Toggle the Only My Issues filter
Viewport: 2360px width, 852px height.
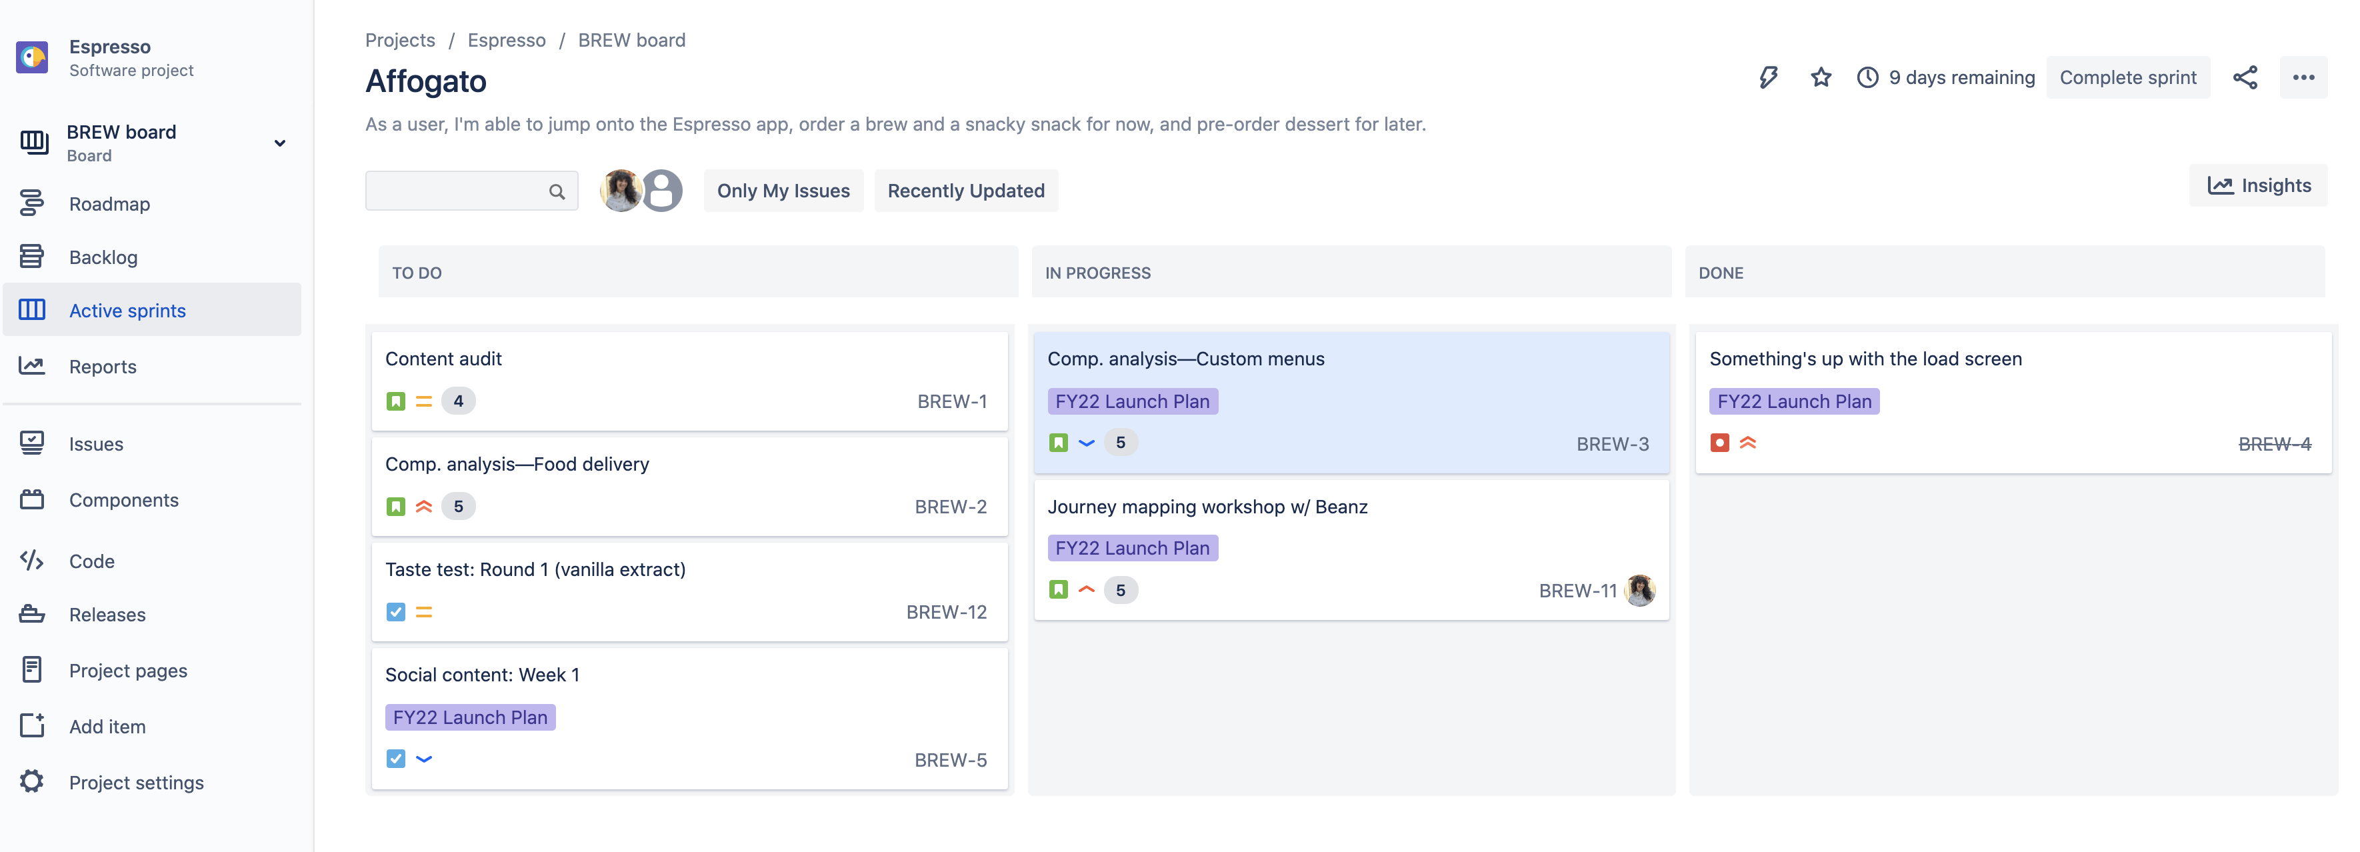[783, 190]
